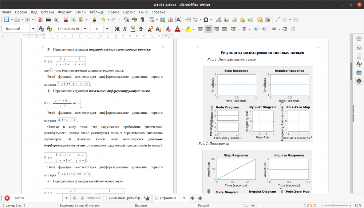Insert a special character with Omega icon

206,20
